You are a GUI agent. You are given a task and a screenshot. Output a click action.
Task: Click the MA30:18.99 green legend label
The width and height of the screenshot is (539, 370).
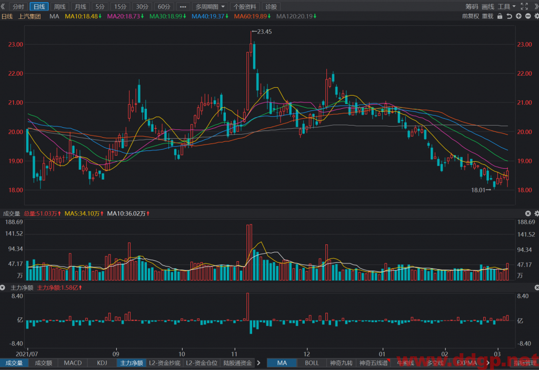point(167,16)
